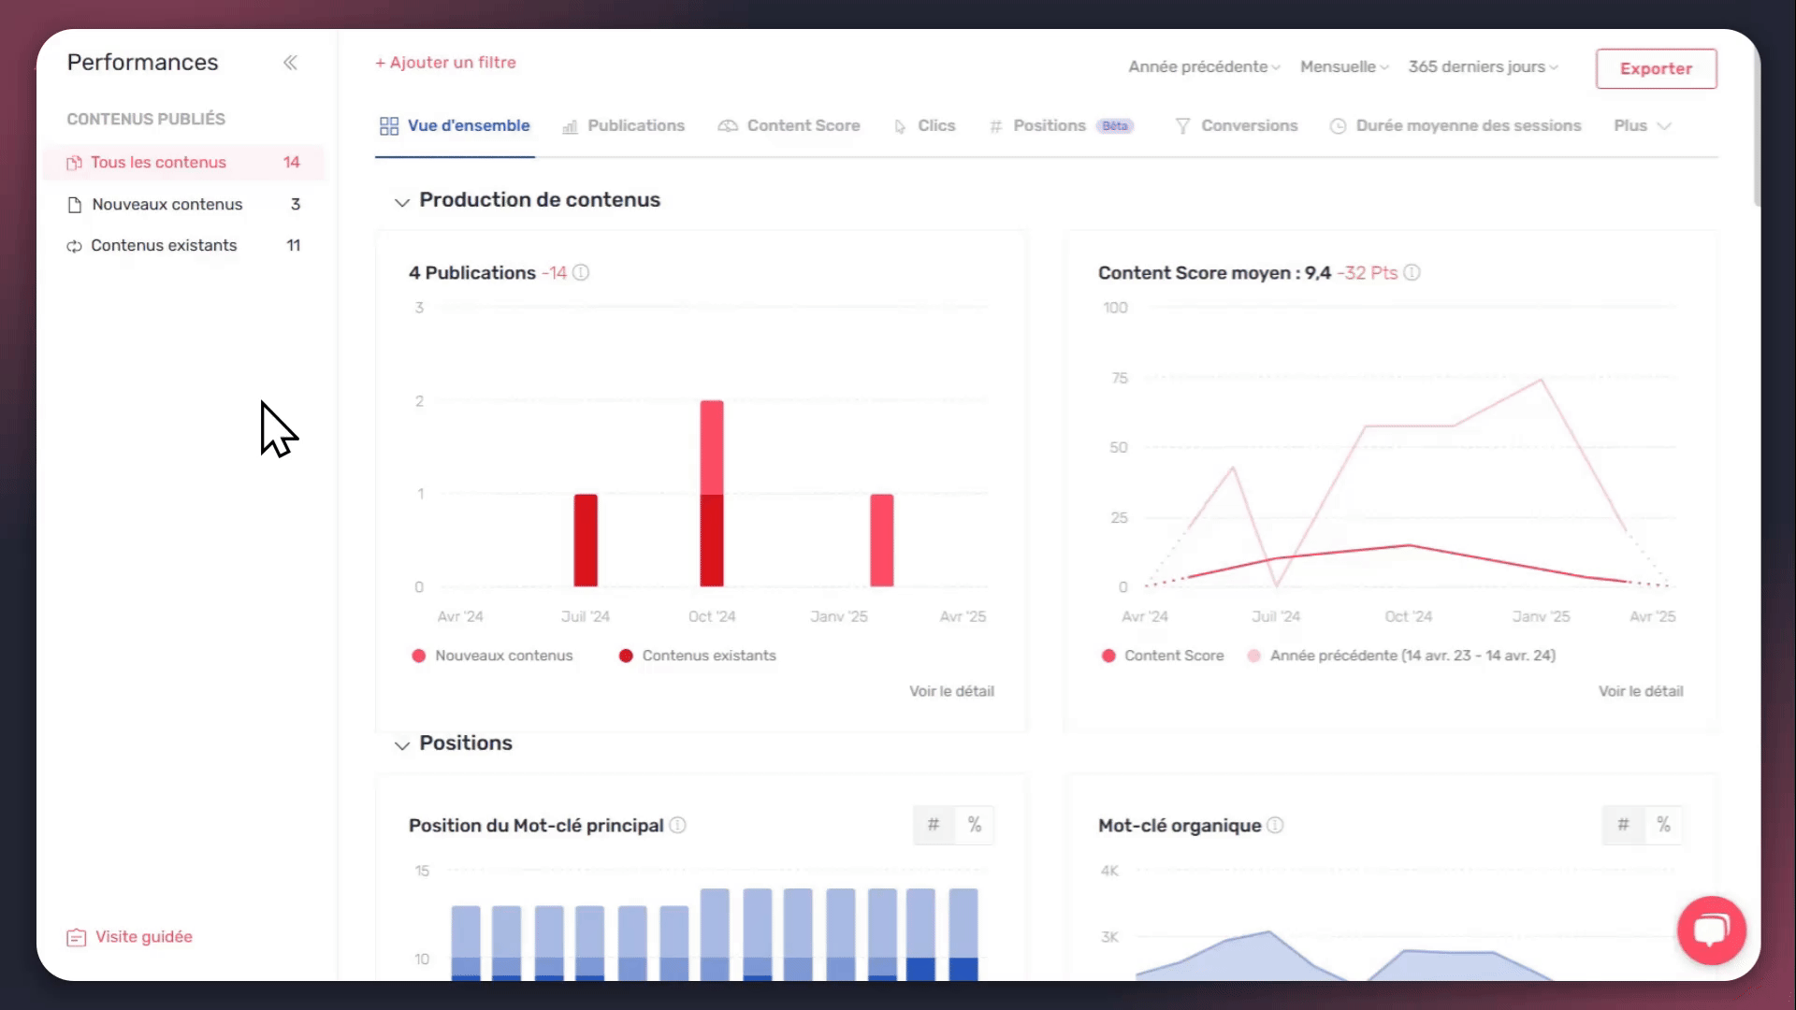Click the Publications bar chart icon
Screen dimensions: 1796x1010
(570, 127)
